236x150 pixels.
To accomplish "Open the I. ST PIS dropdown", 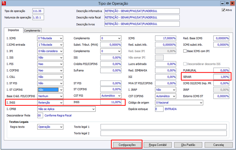I will [x=50, y=83].
